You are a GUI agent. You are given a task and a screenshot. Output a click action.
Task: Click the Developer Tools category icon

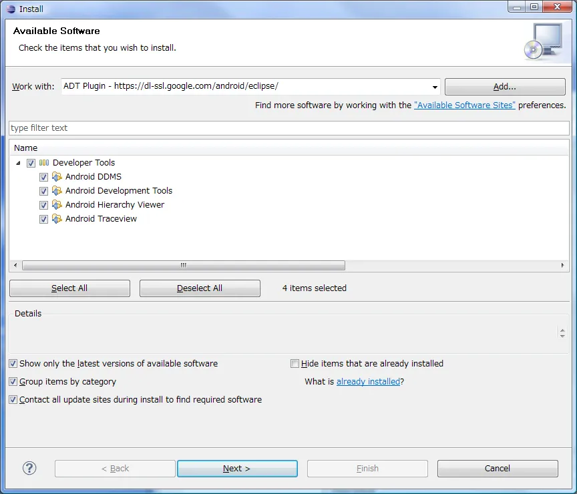pos(44,163)
